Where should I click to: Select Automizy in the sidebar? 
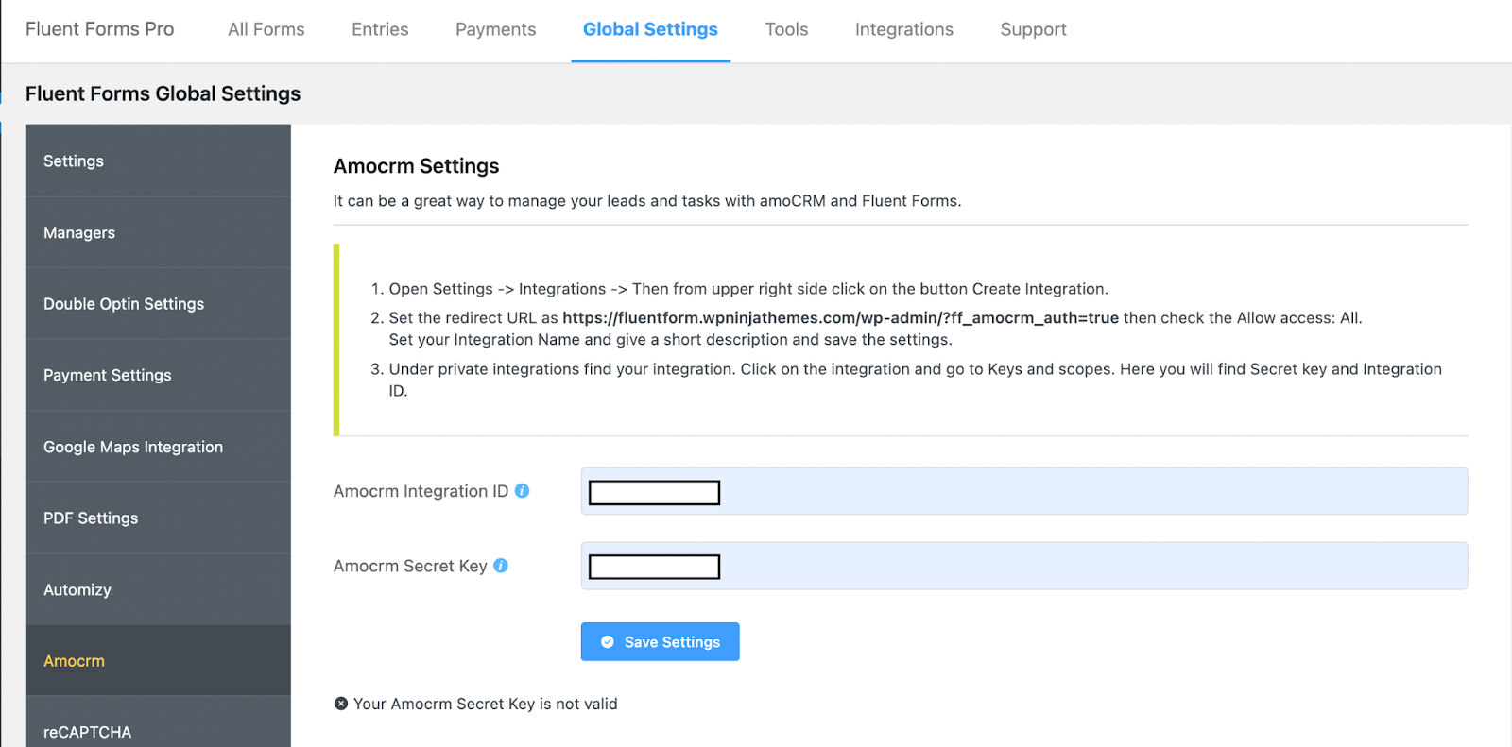point(158,589)
